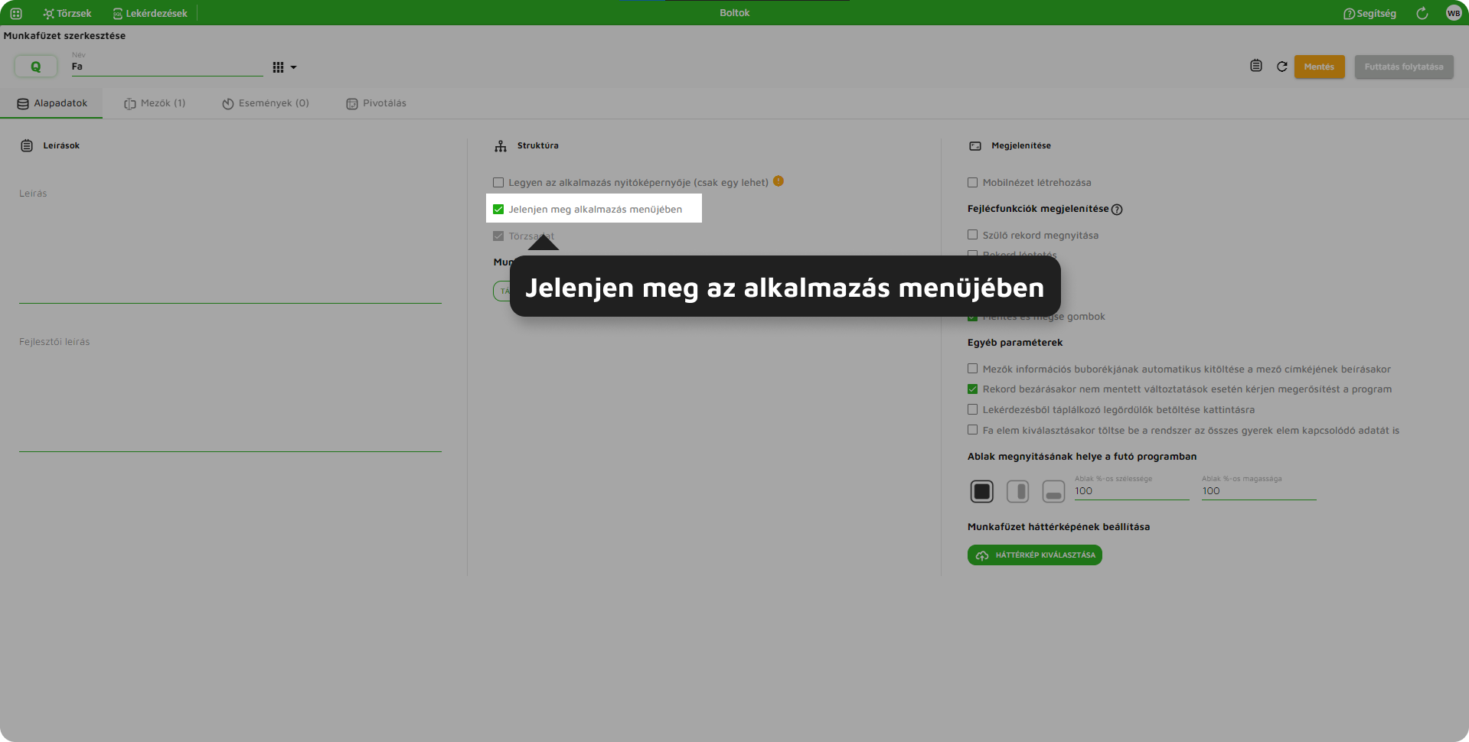
Task: Click the reload icon in the top bar
Action: [x=1422, y=13]
